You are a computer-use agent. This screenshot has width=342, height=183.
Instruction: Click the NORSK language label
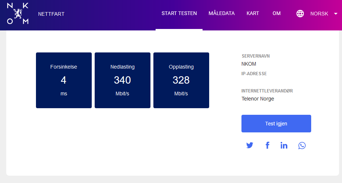click(319, 14)
